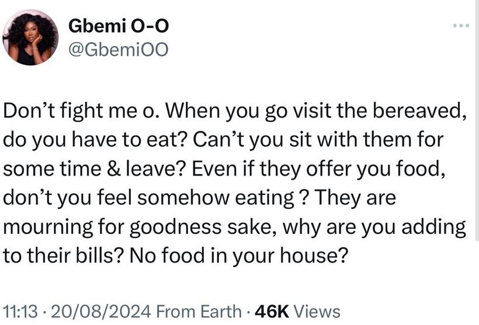The height and width of the screenshot is (325, 479).
Task: Click the vertical scrollbar at right edge
Action: (x=477, y=122)
